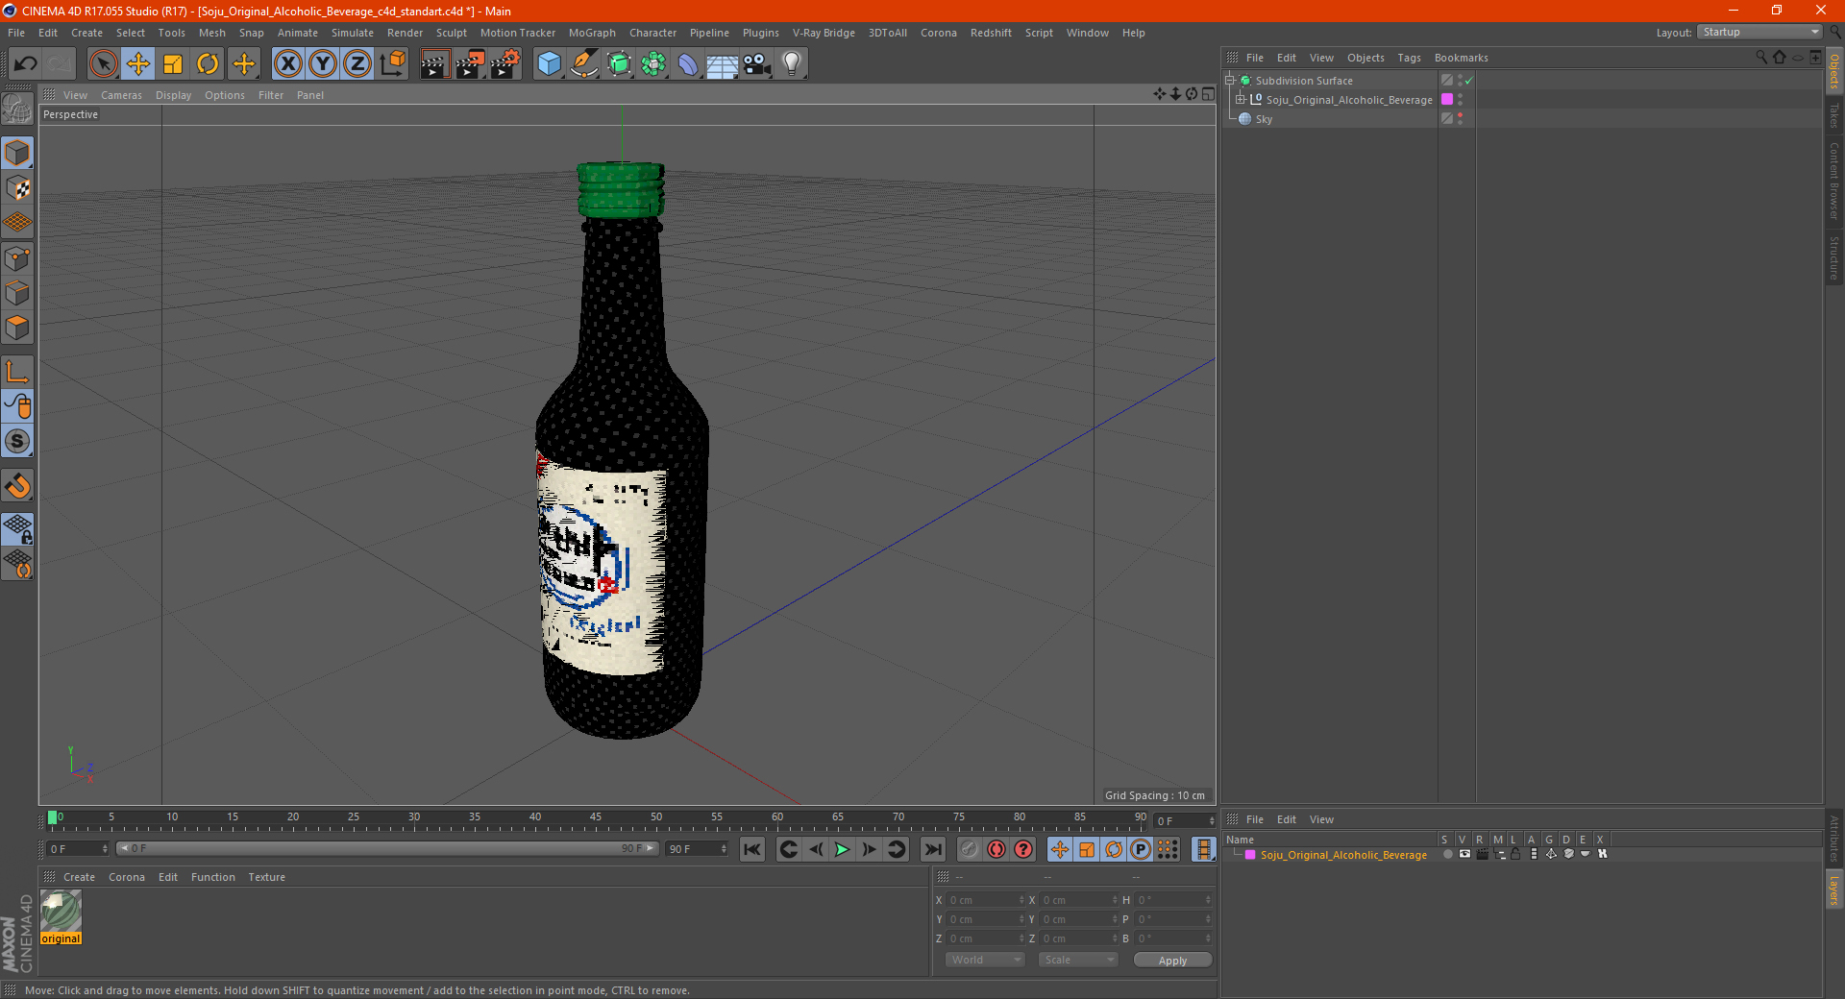Open the Array modeling objects icon

653,64
